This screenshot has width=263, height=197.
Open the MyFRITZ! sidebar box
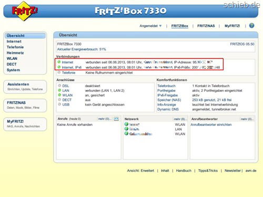(x=25, y=124)
